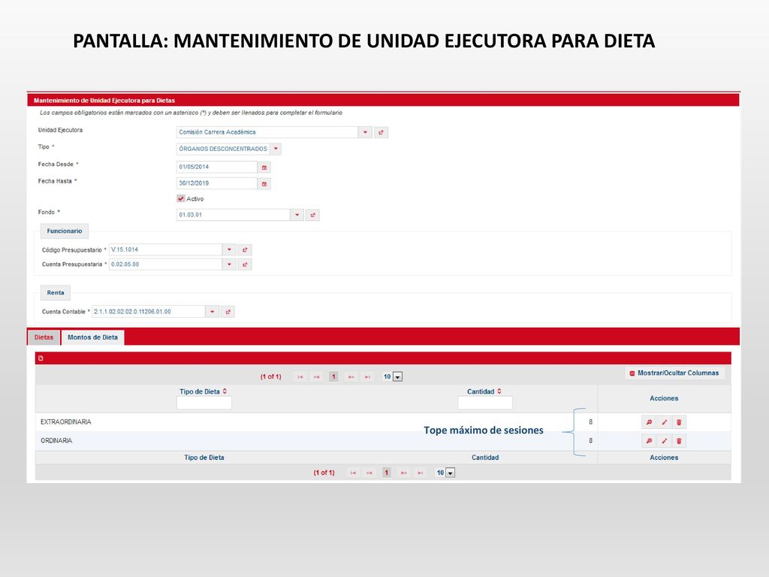Go to first page in top paginator
Screen dimensions: 769x577
(300, 377)
